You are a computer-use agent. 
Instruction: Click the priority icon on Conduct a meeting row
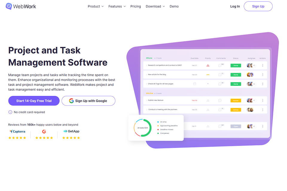click(208, 110)
